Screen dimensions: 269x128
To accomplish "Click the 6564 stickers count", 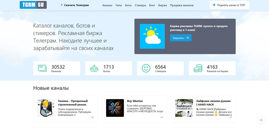I will [160, 67].
